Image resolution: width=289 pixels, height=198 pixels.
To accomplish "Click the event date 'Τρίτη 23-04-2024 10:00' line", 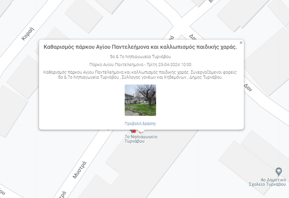I will [140, 65].
